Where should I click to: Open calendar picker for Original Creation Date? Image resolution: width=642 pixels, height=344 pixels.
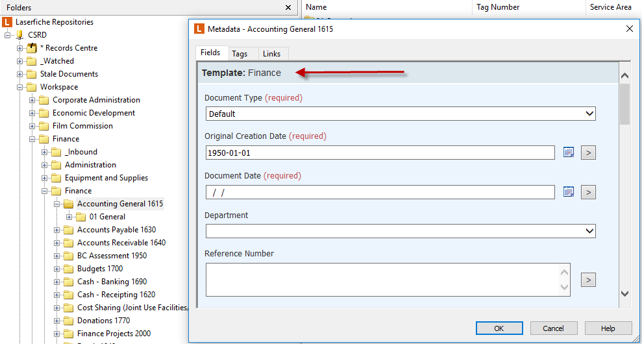pos(569,153)
